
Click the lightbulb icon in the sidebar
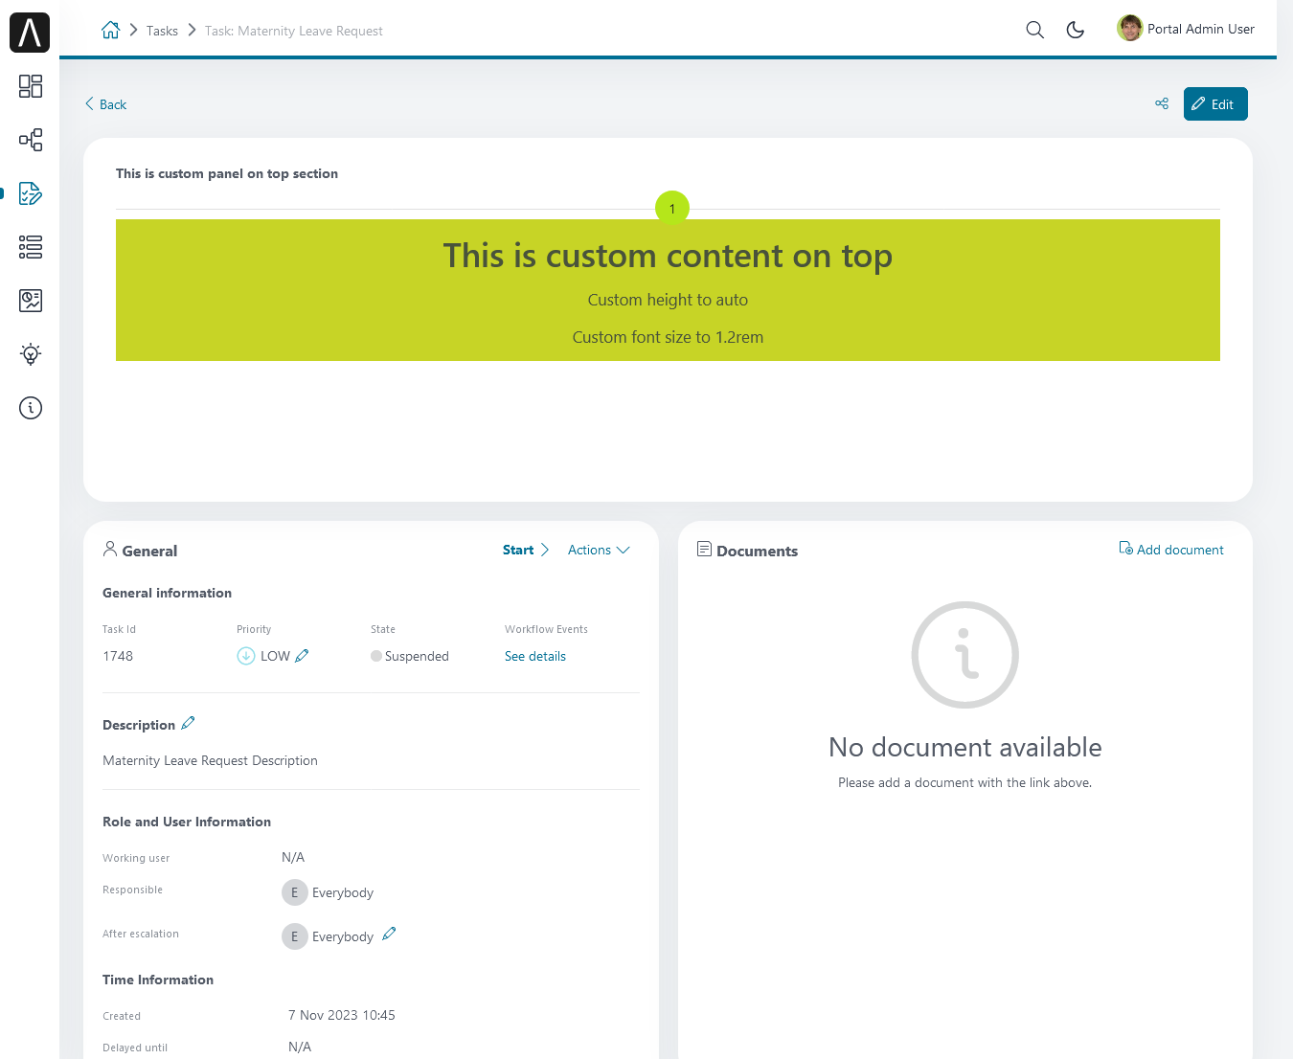(x=31, y=354)
